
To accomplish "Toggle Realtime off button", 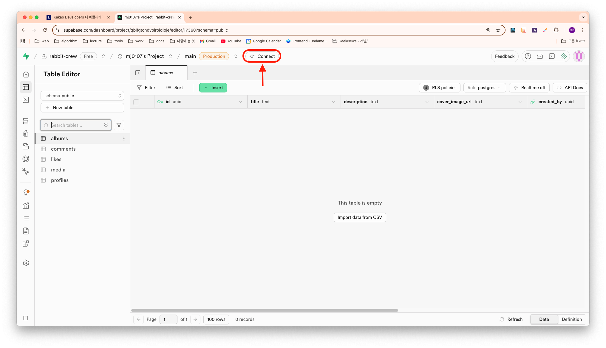I will [x=529, y=88].
